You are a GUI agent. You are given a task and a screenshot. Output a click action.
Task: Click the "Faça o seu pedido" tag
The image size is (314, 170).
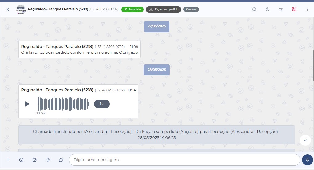[x=163, y=9]
